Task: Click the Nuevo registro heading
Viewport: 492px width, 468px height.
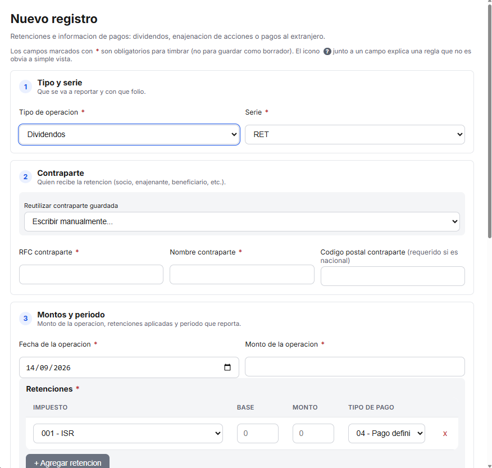Action: tap(54, 19)
